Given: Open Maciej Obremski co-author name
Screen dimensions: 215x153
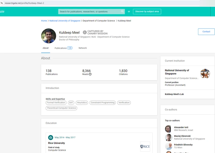Looking at the screenshot, I should (182, 136).
